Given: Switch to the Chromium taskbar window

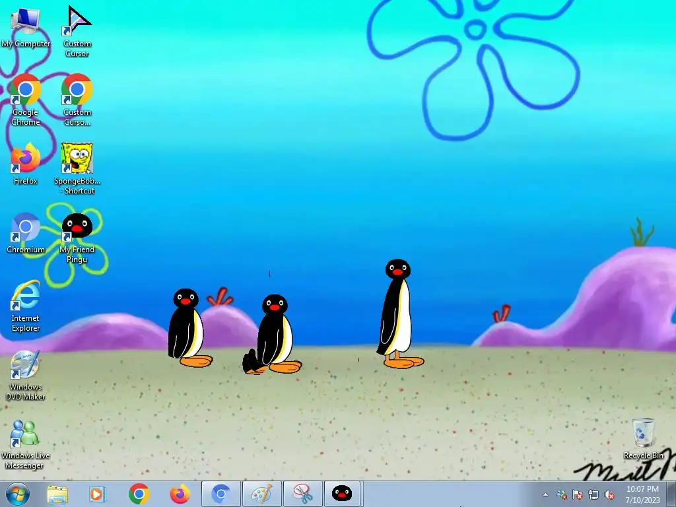Looking at the screenshot, I should click(x=221, y=494).
